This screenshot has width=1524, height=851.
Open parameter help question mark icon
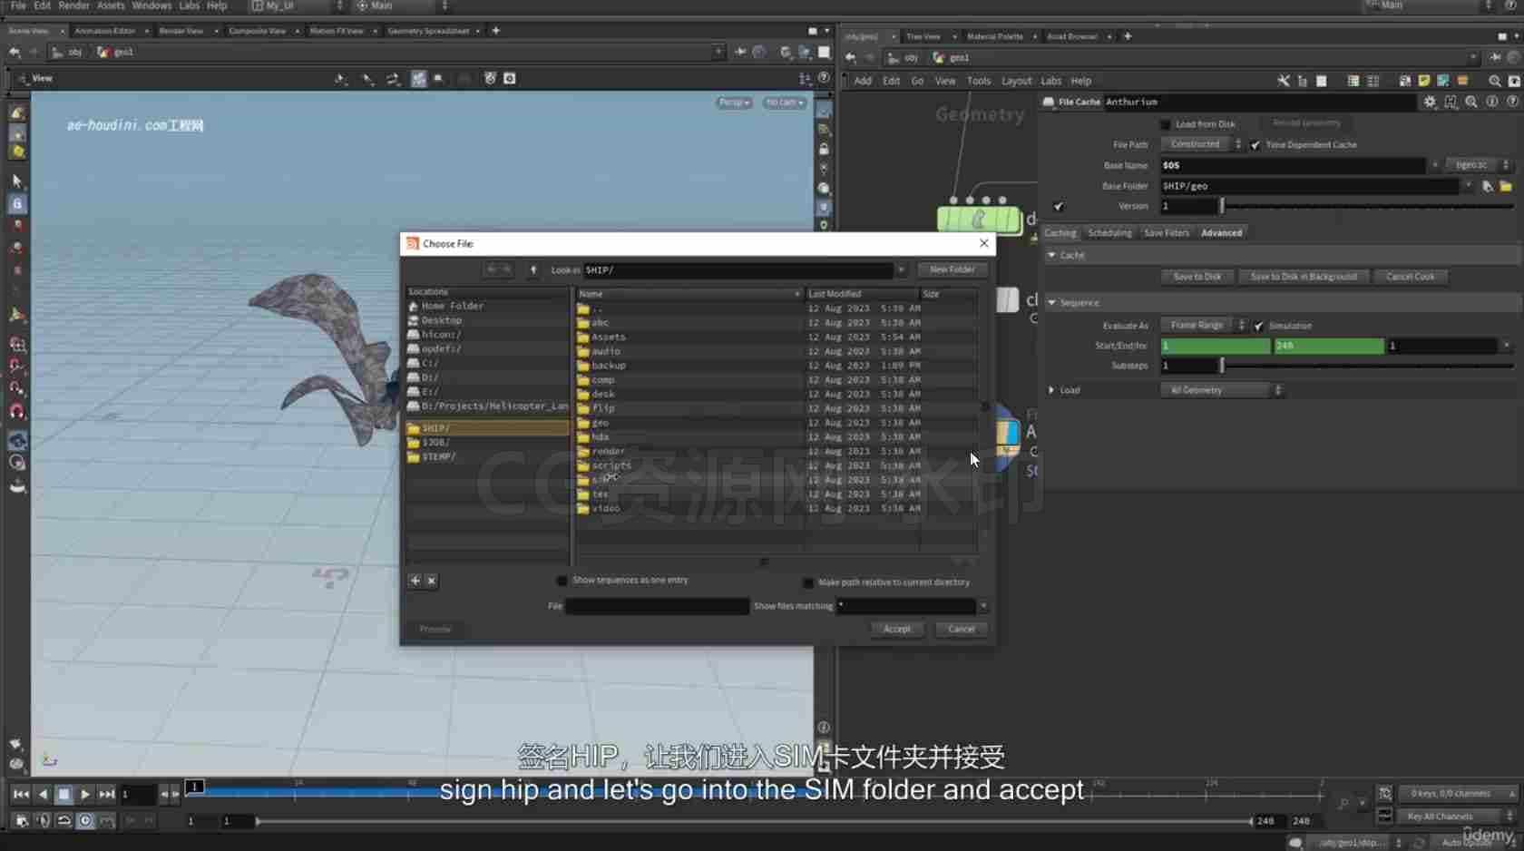tap(1512, 102)
